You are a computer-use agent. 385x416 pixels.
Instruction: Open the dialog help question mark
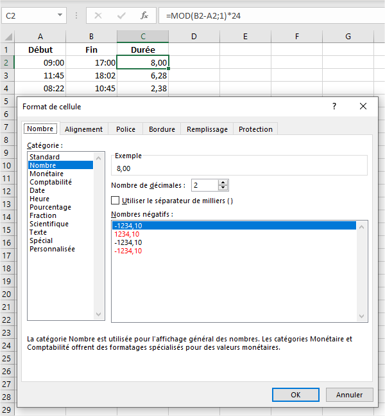point(334,106)
